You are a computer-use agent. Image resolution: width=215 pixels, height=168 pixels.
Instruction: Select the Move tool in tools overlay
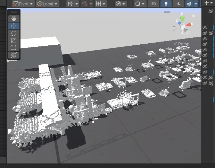(14, 26)
